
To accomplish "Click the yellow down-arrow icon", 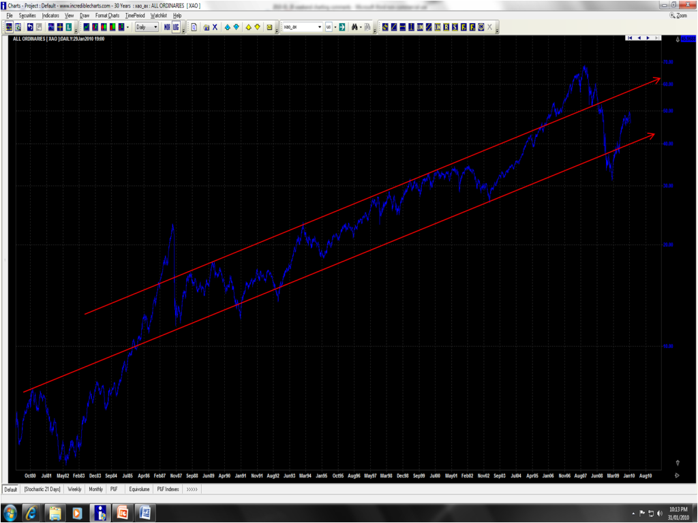I will pyautogui.click(x=257, y=27).
